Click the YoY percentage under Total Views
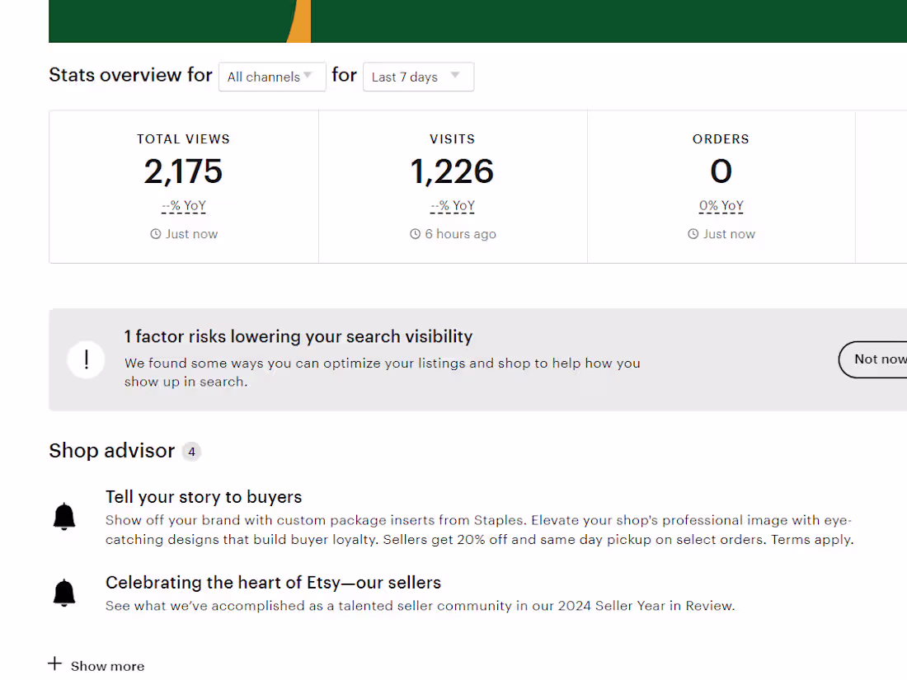Image resolution: width=907 pixels, height=680 pixels. [184, 206]
